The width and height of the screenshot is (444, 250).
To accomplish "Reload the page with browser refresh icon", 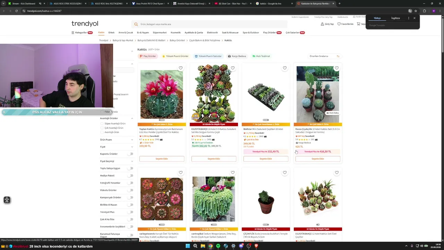I will (16, 11).
